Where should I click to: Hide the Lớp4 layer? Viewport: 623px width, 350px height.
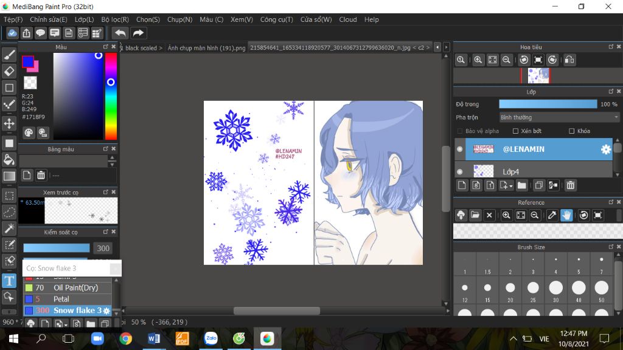[x=460, y=172]
